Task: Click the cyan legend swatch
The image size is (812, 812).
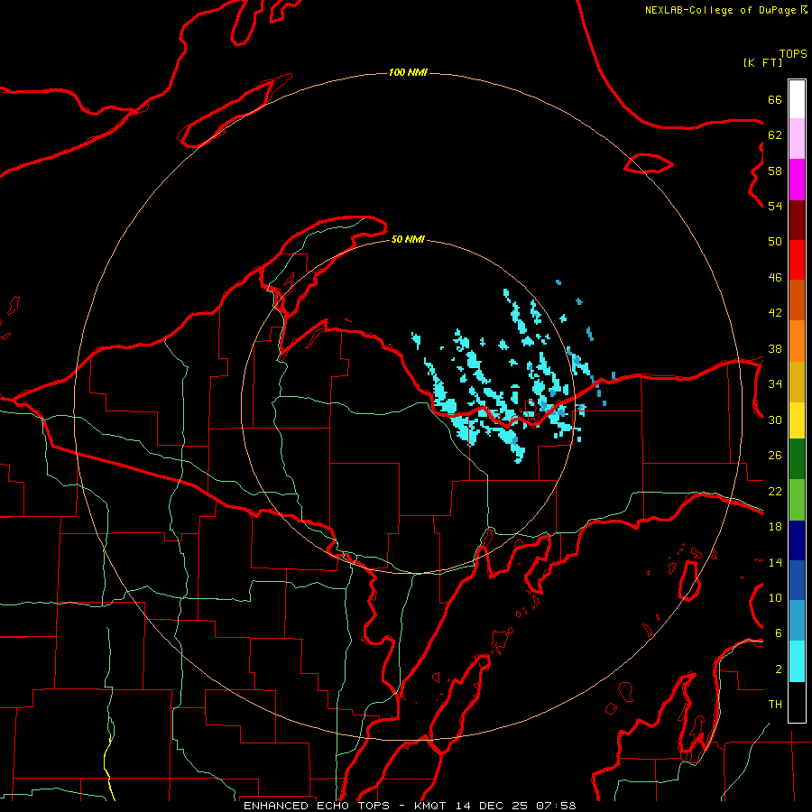Action: pos(797,661)
